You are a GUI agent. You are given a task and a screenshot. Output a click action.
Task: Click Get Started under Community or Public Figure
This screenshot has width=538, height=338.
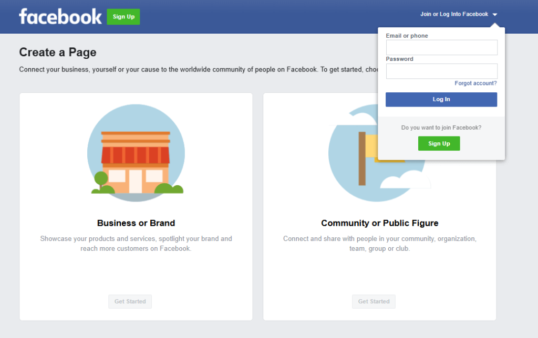point(374,302)
